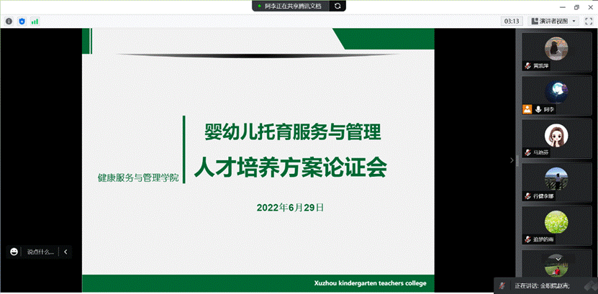Click the 03:13 meeting timer
The width and height of the screenshot is (598, 294).
512,21
